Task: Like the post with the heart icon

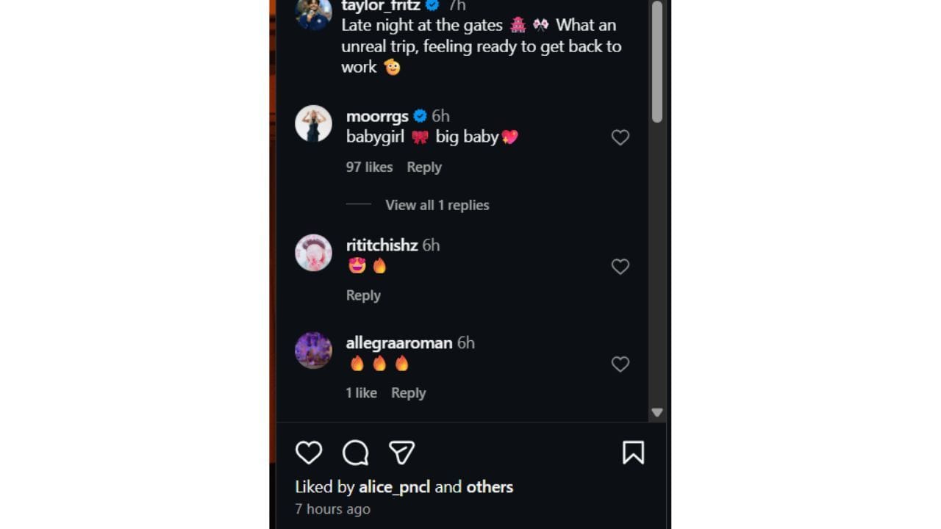Action: 309,453
